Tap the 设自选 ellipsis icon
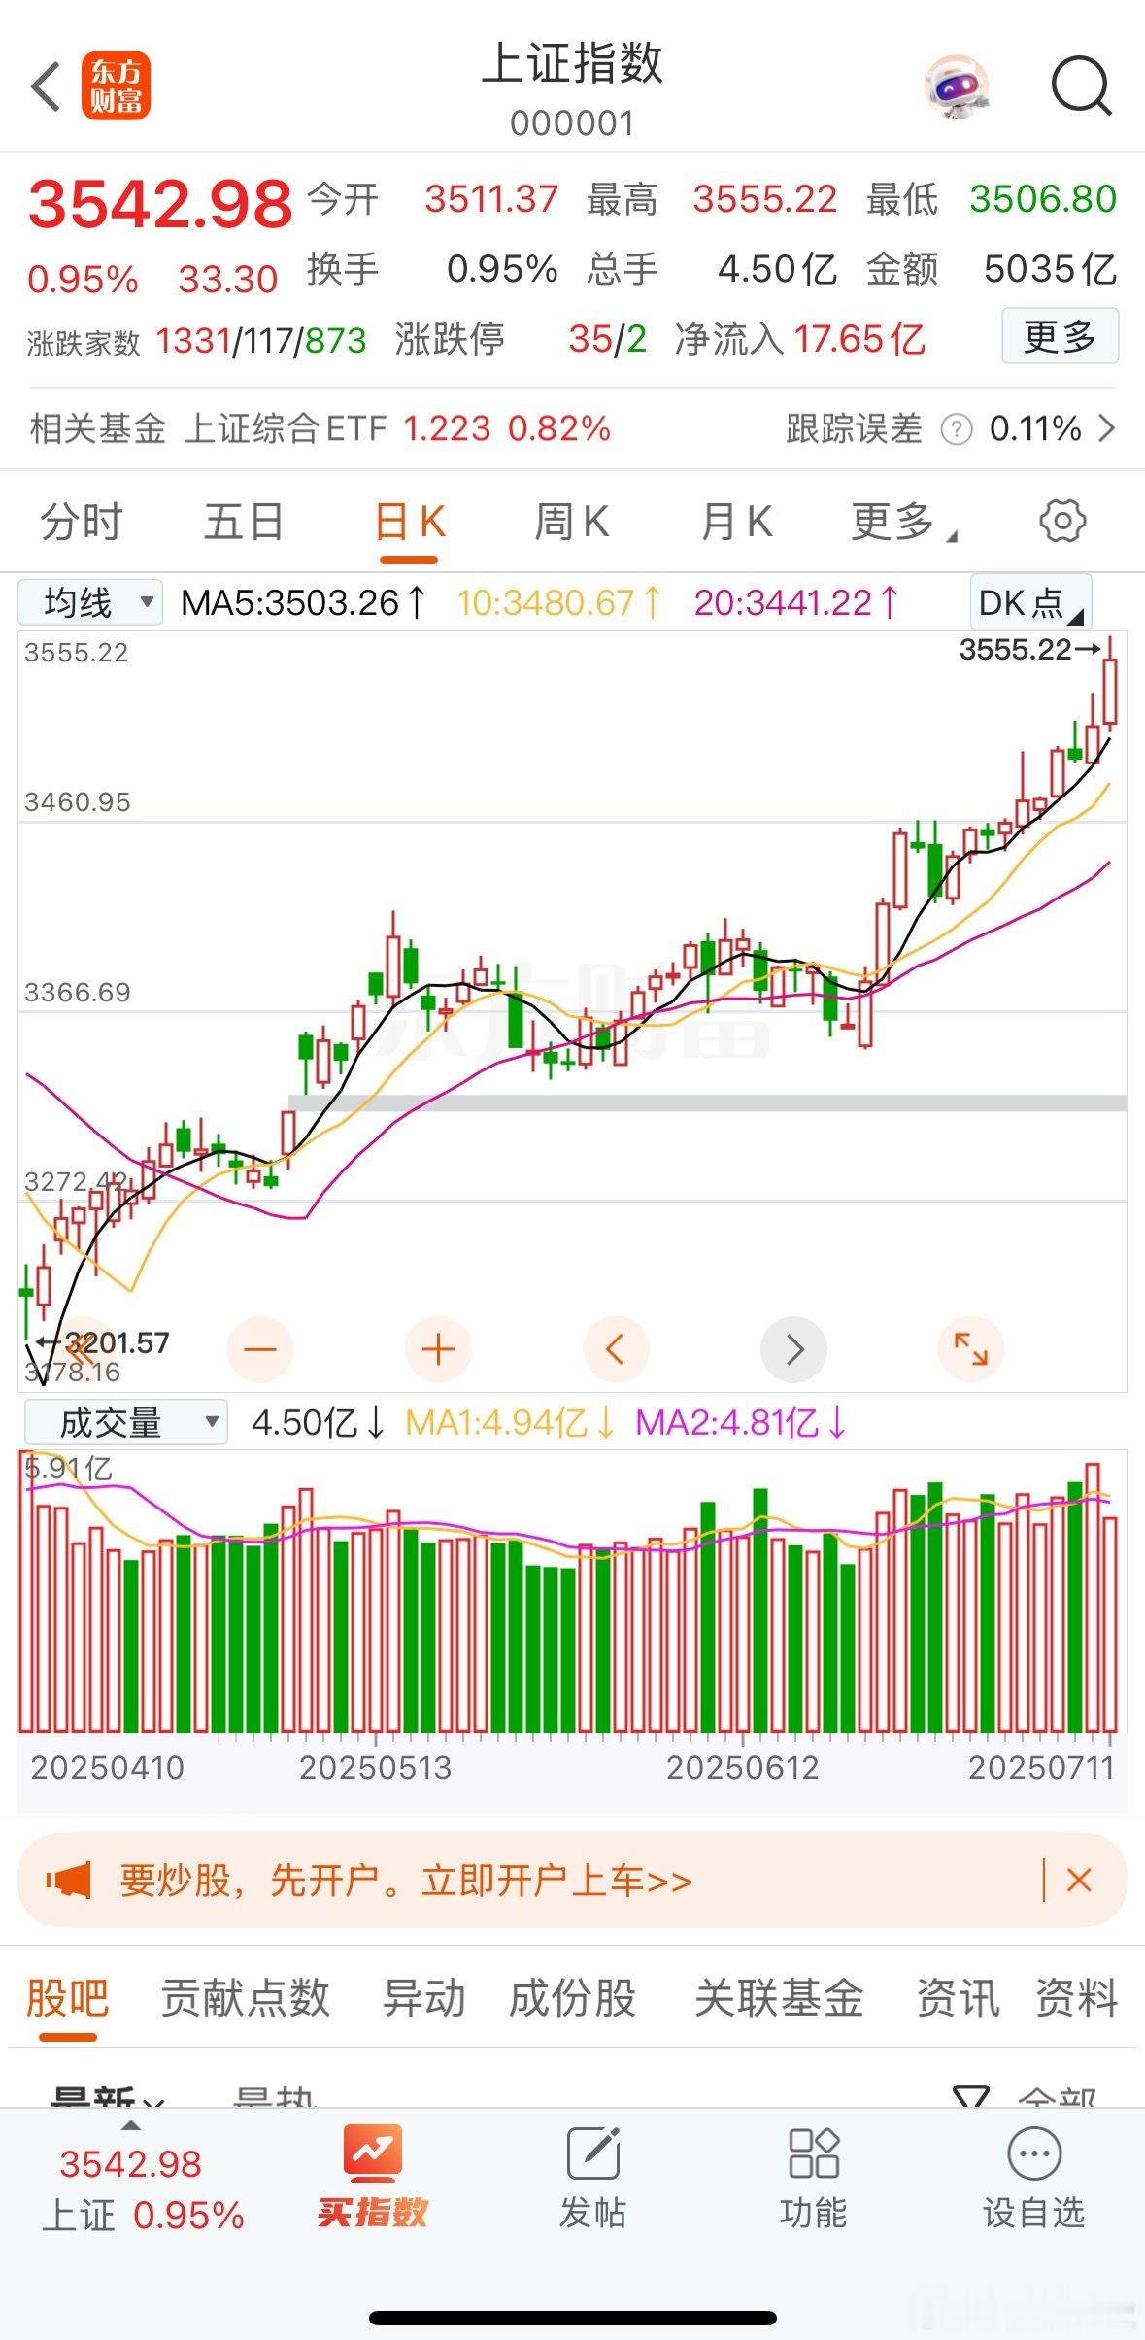Viewport: 1145px width, 2340px height. [1034, 2153]
